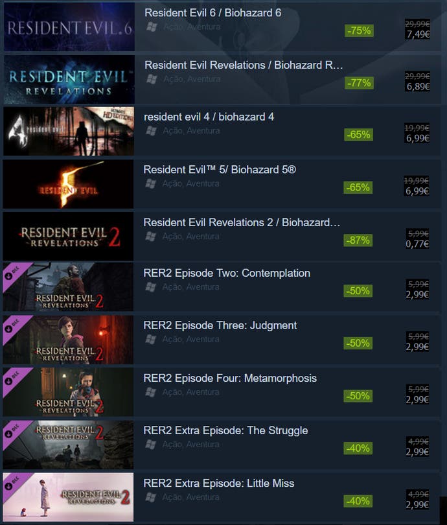
Task: Click the Windows icon under RER2 Episode Four
Action: click(x=150, y=392)
